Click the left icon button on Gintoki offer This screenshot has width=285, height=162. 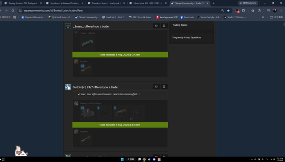point(156,87)
